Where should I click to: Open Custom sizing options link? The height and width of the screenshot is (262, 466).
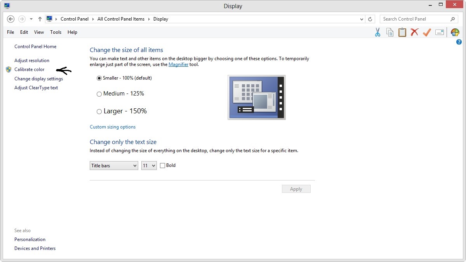point(113,127)
